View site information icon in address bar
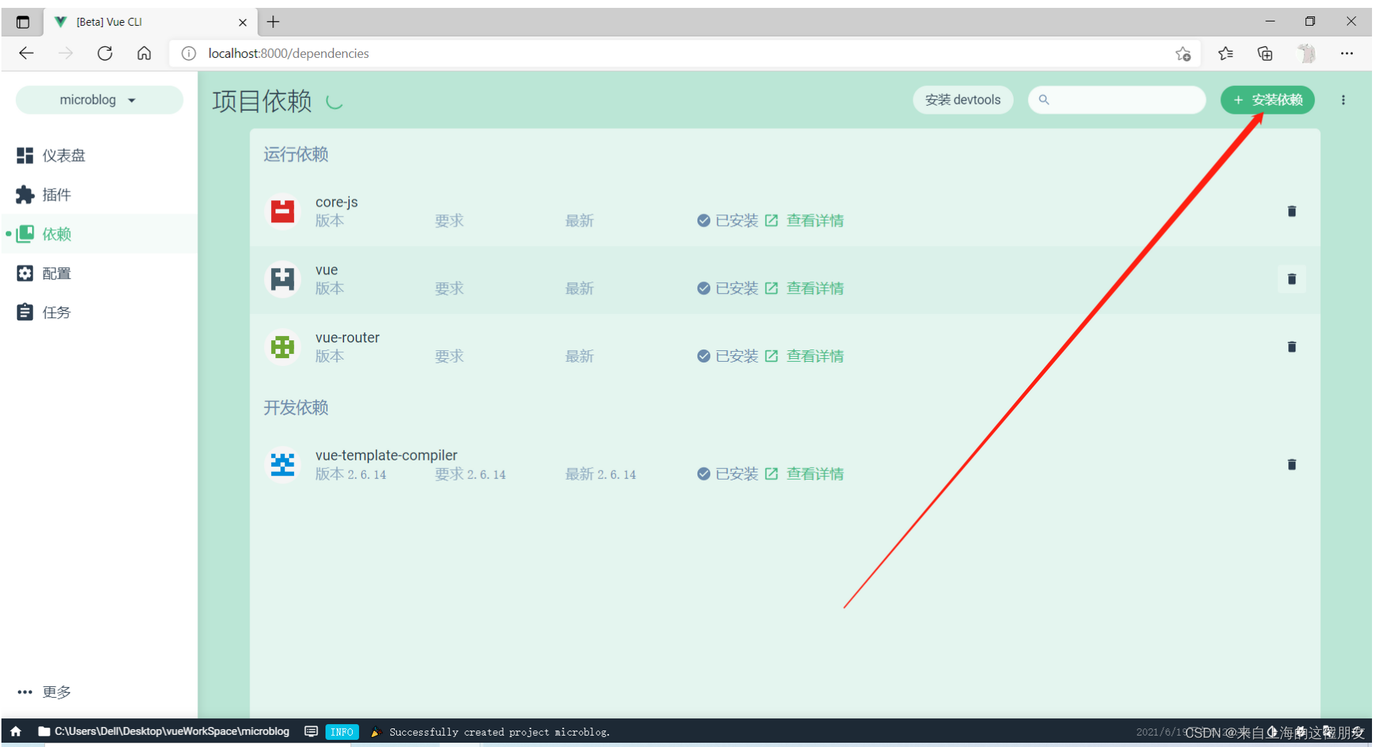 188,54
